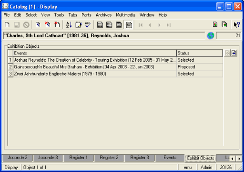The width and height of the screenshot is (244, 172).
Task: Click the Catalog application icon in title bar
Action: pyautogui.click(x=5, y=6)
